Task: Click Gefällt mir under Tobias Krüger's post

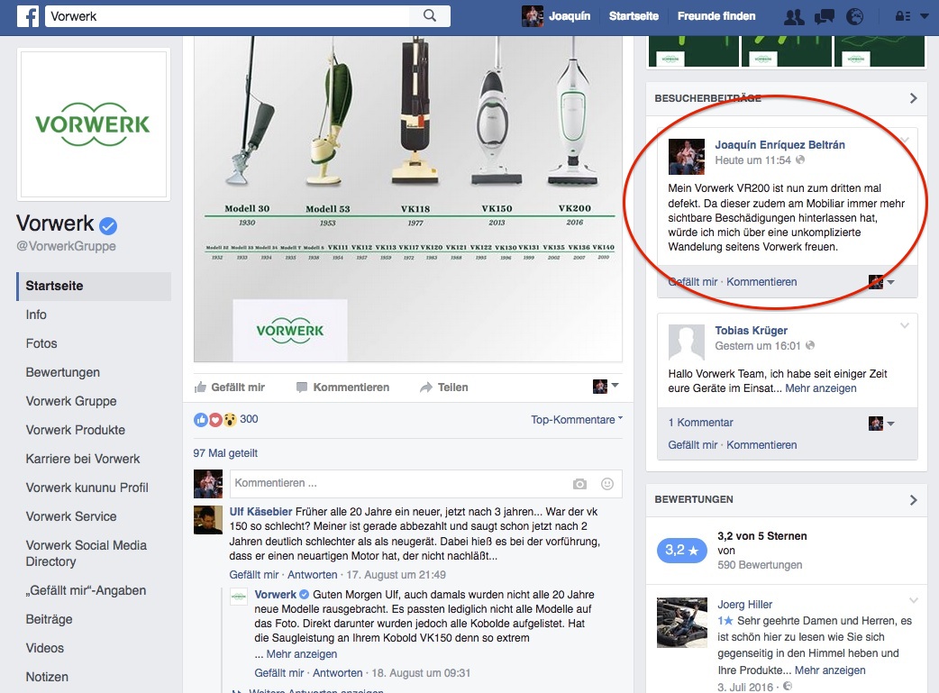Action: 692,445
